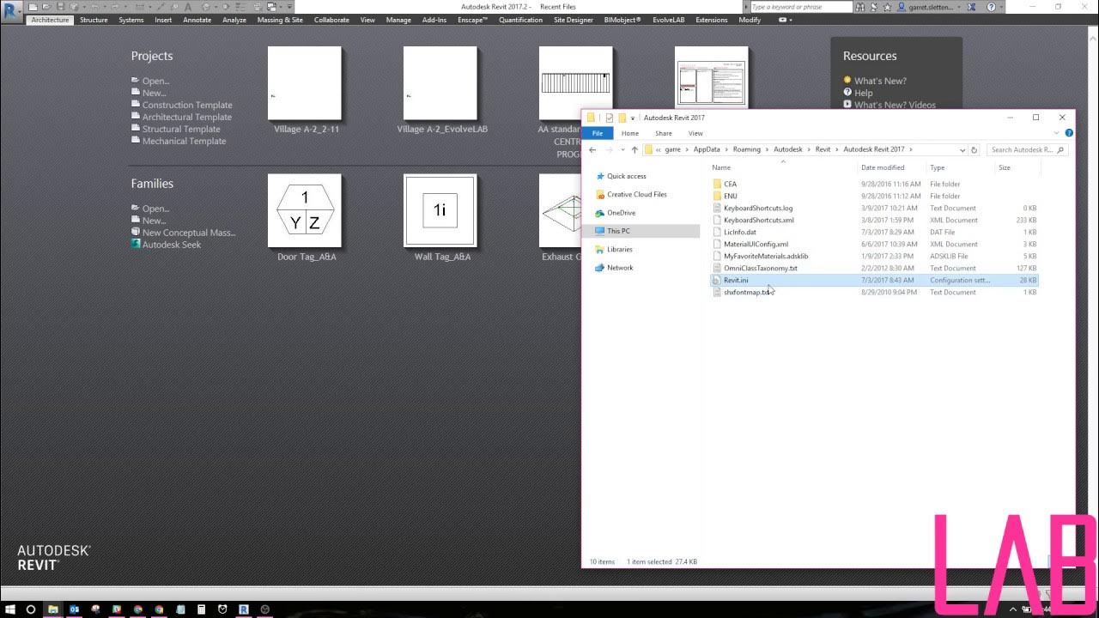Expand the File Explorer ribbon with the chevron
The width and height of the screenshot is (1099, 618).
click(1057, 133)
